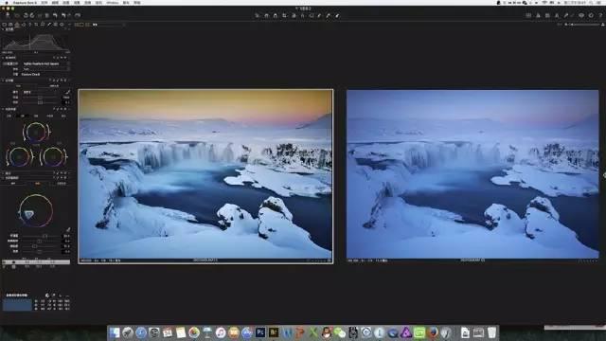Collapse the Base Characteristics panel

click(x=3, y=58)
